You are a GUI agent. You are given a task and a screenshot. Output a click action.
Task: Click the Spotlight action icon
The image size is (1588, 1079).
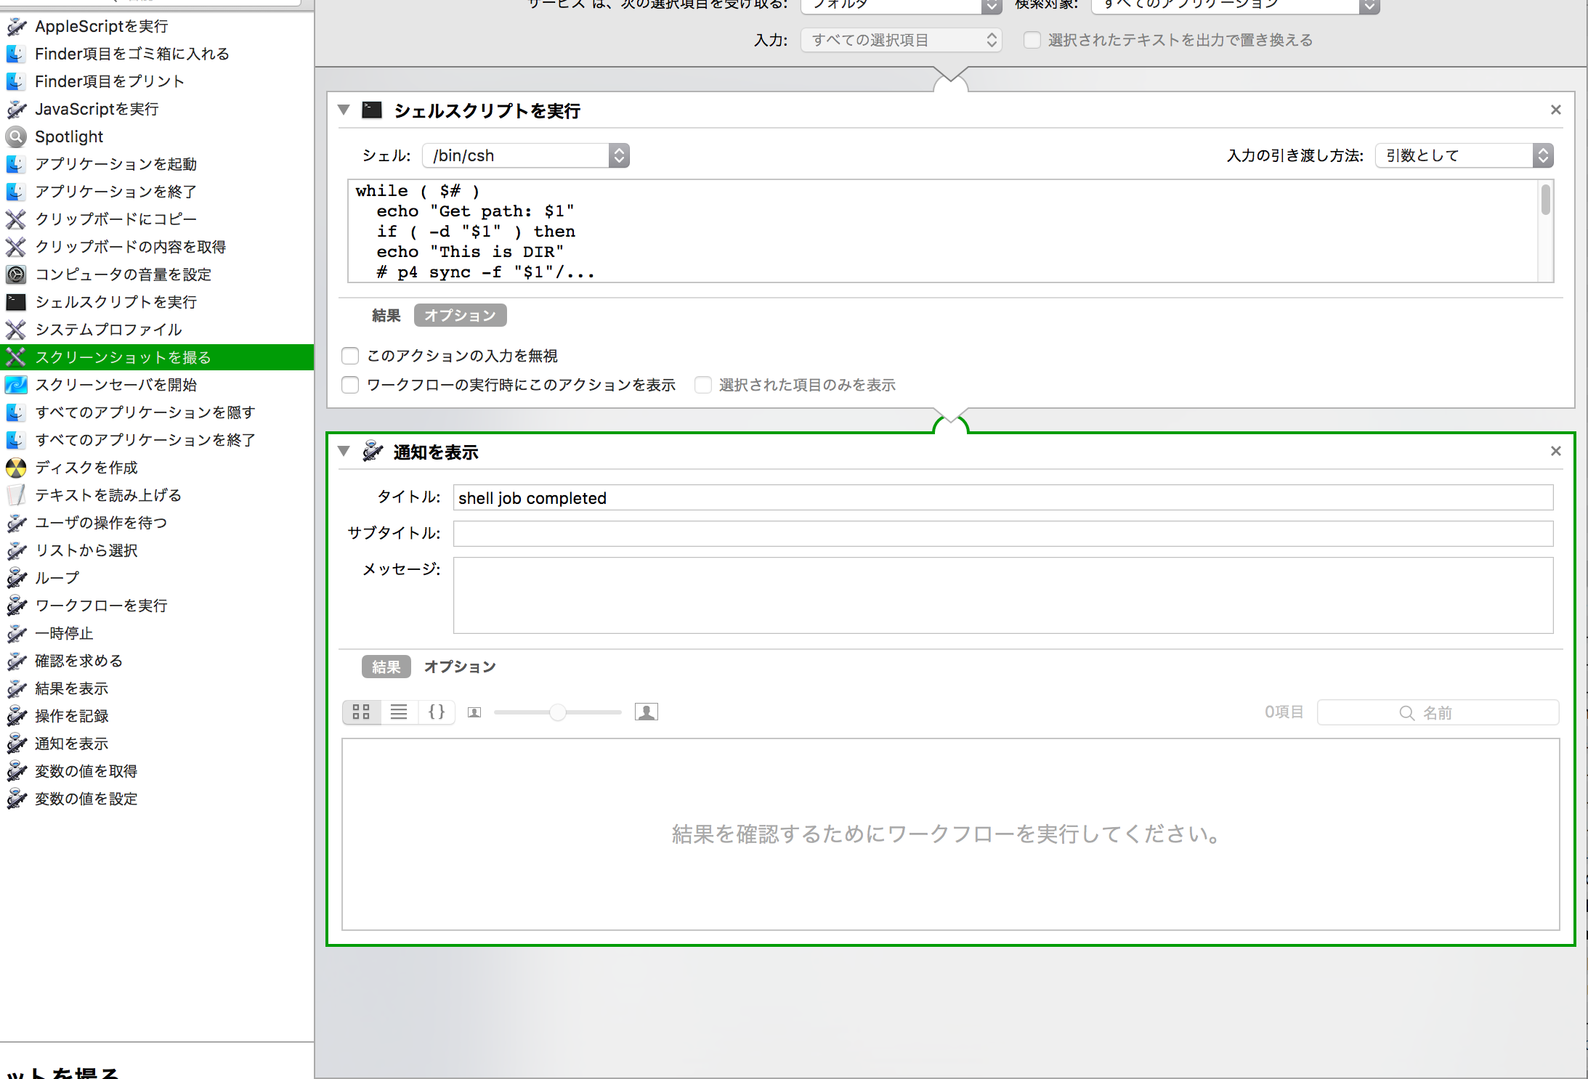pos(16,137)
